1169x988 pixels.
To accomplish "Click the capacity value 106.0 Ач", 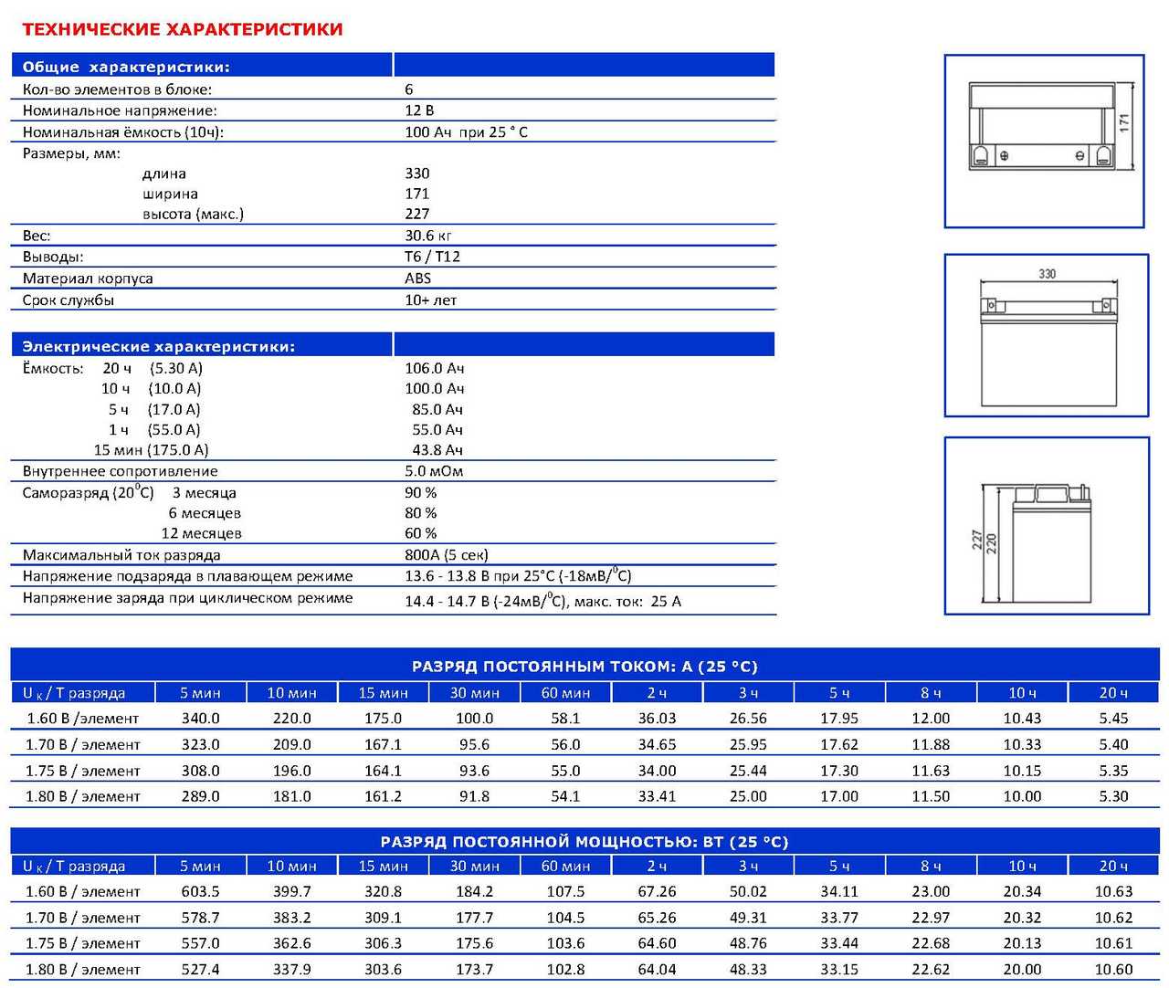I will (x=435, y=368).
